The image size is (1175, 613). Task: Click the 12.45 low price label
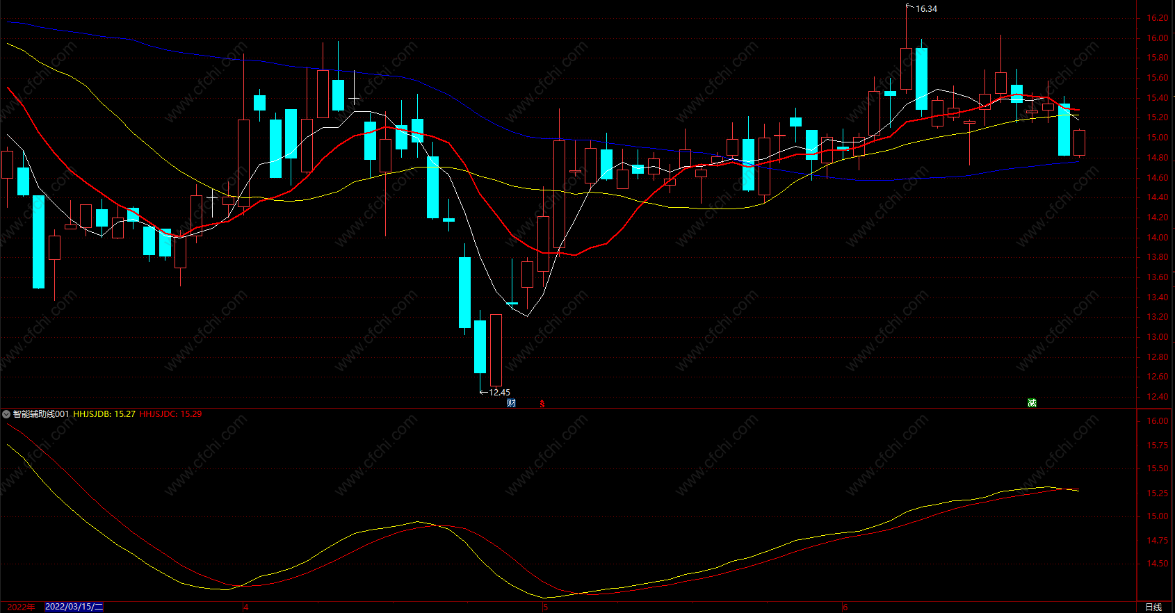point(499,393)
